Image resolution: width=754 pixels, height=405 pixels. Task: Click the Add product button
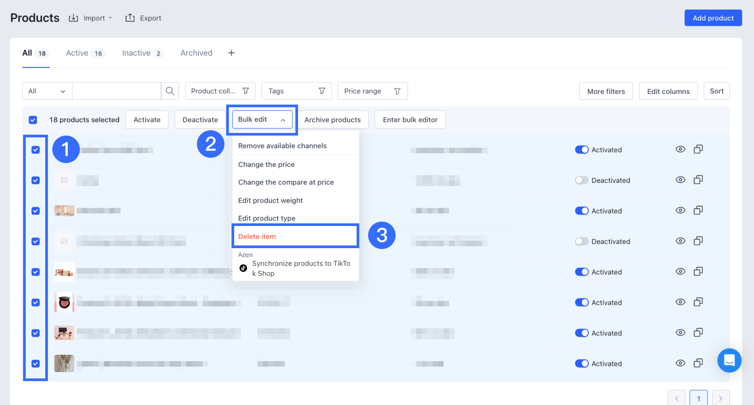pyautogui.click(x=713, y=18)
